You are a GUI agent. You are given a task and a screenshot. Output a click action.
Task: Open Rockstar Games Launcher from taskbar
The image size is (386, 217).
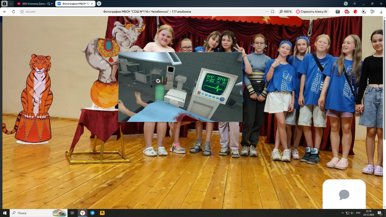click(103, 213)
